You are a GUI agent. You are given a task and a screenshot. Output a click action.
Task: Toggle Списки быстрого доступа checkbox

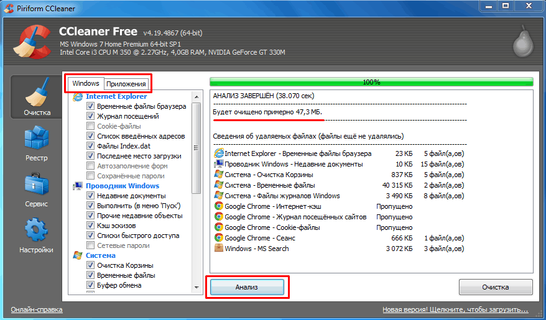click(91, 235)
